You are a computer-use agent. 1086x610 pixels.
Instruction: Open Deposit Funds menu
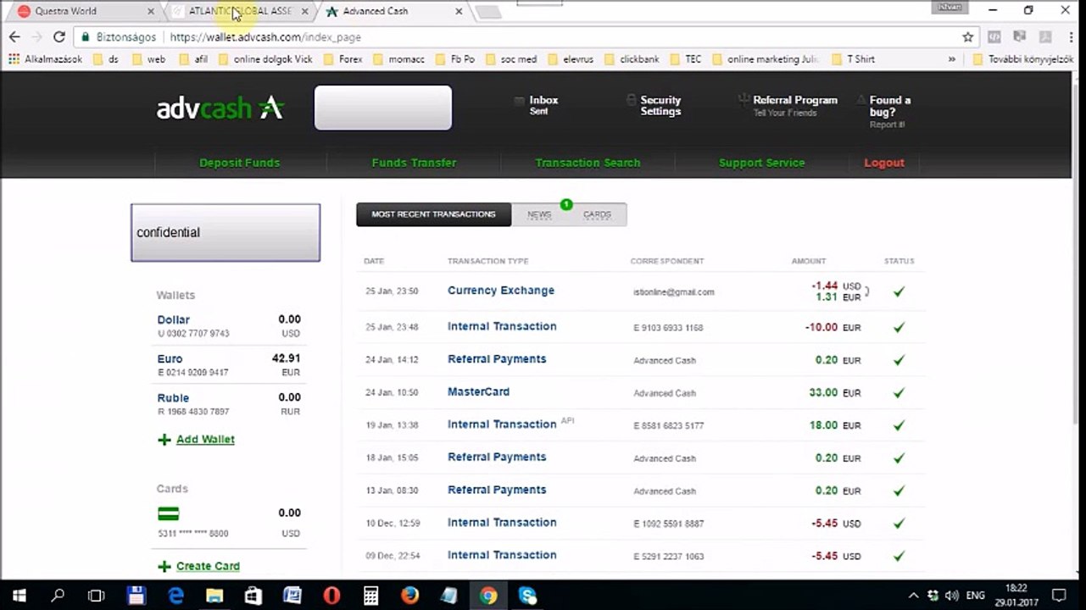[240, 163]
